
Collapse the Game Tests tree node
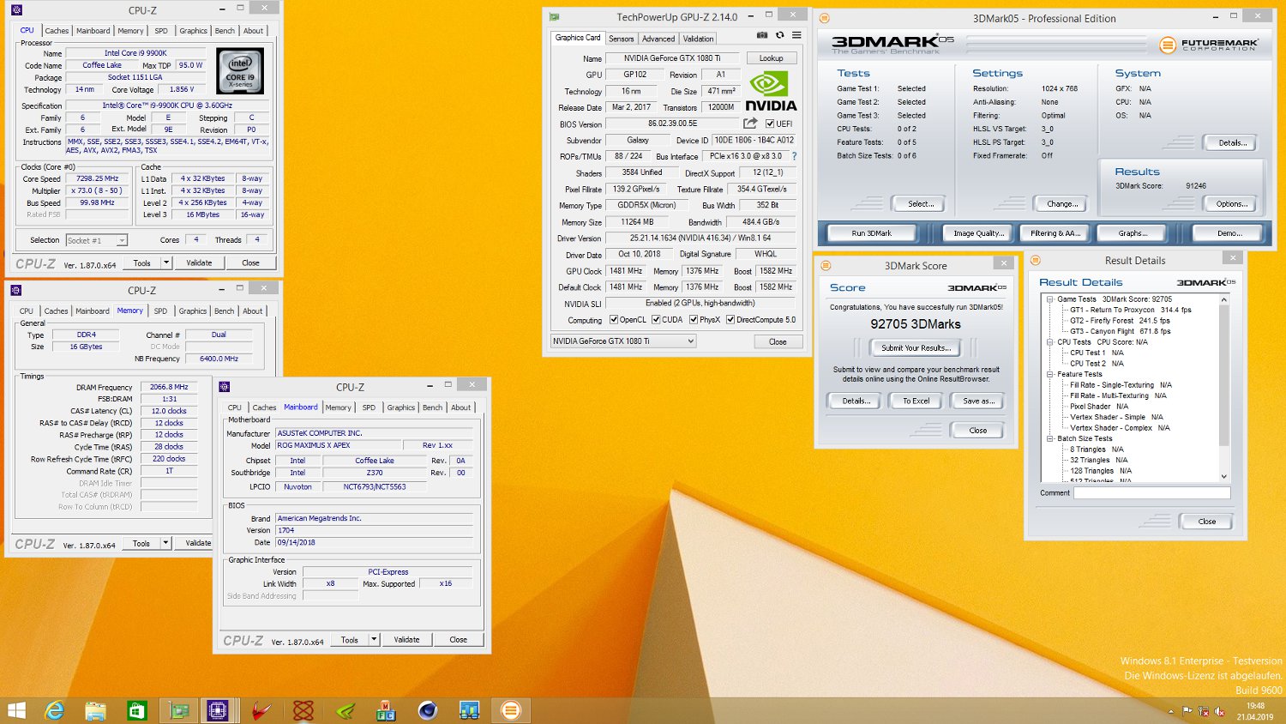click(x=1050, y=299)
